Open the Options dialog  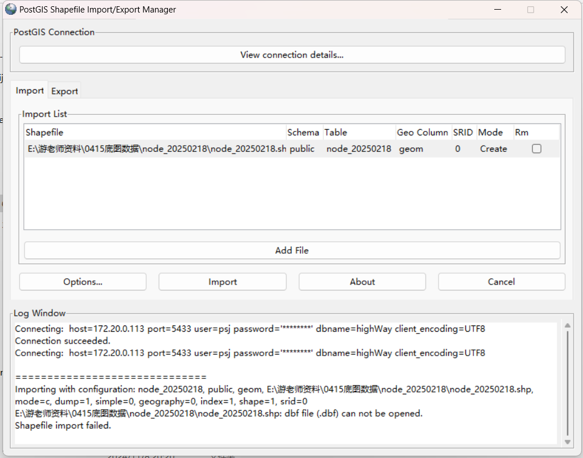coord(82,282)
